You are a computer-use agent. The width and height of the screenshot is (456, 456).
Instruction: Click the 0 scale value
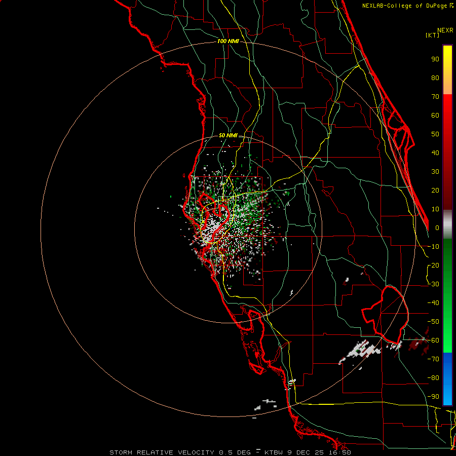(437, 227)
